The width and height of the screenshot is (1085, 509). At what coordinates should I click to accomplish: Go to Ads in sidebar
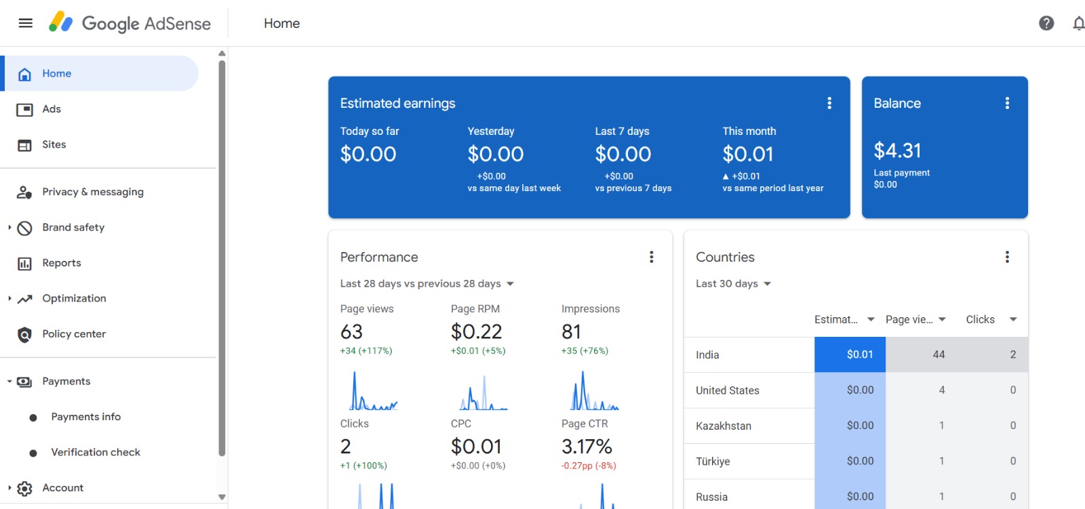(52, 109)
